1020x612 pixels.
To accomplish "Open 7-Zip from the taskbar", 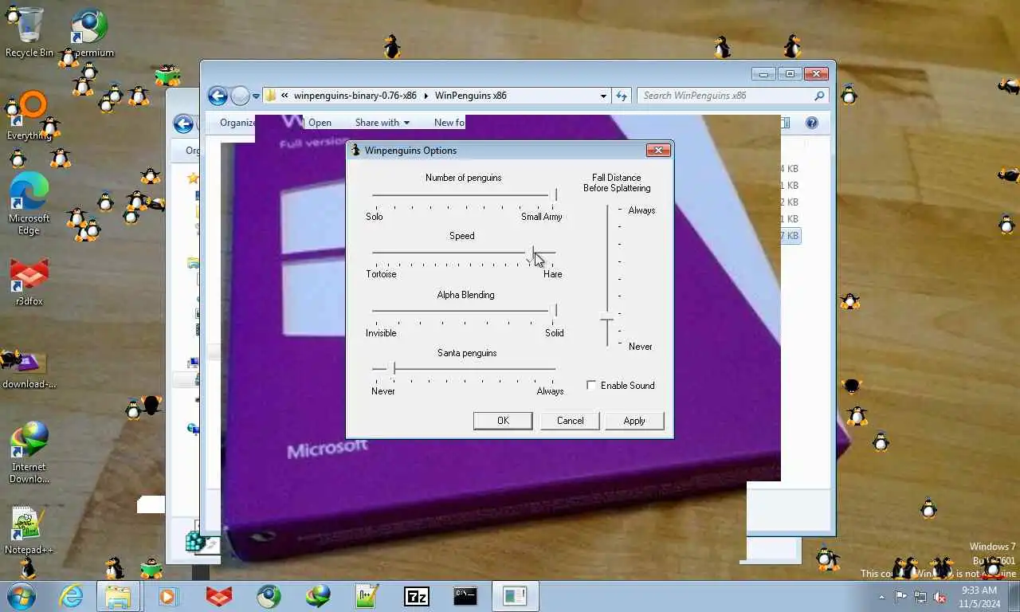I will (417, 596).
